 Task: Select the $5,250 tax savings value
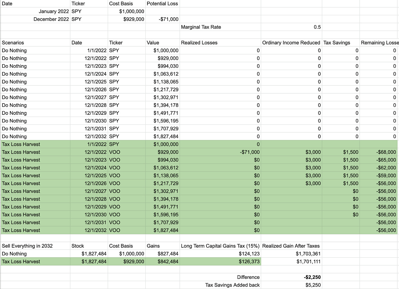(292, 285)
